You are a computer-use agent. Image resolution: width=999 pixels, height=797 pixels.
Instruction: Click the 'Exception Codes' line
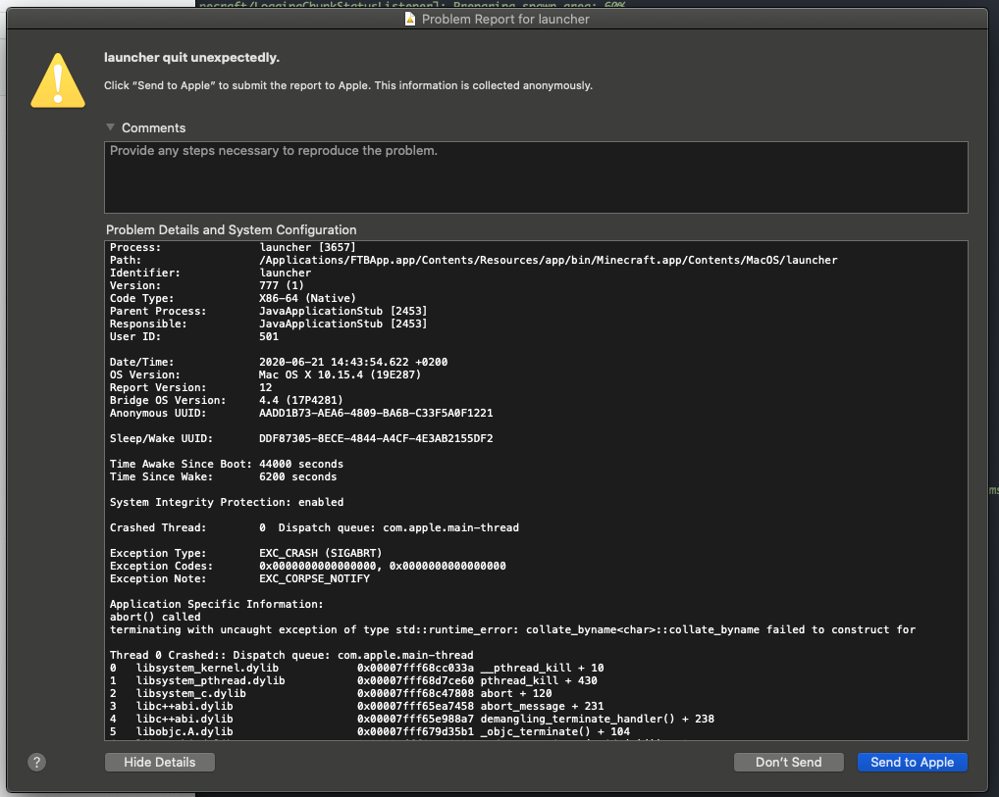click(308, 566)
